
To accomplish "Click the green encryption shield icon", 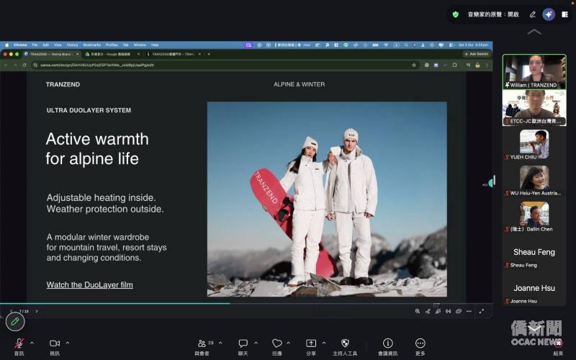I will point(456,14).
